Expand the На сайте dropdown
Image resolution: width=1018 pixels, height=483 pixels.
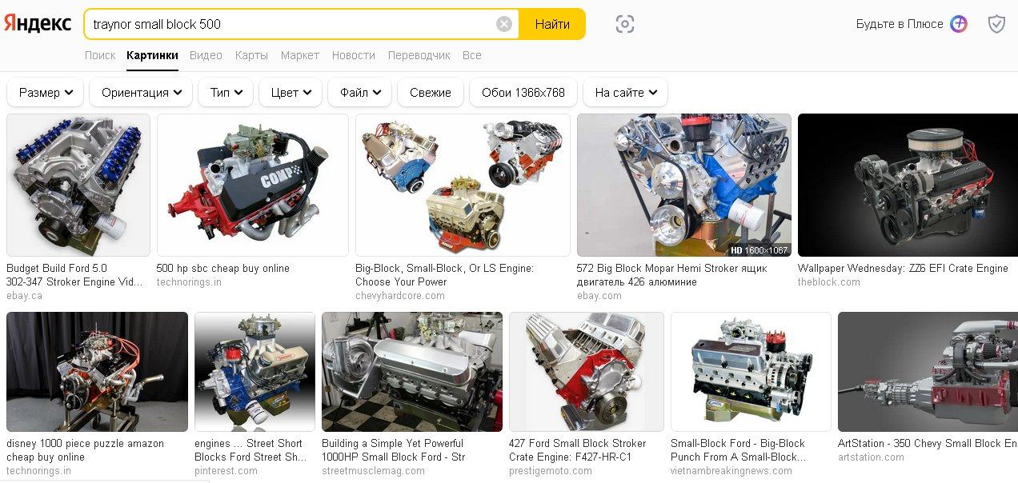click(626, 92)
